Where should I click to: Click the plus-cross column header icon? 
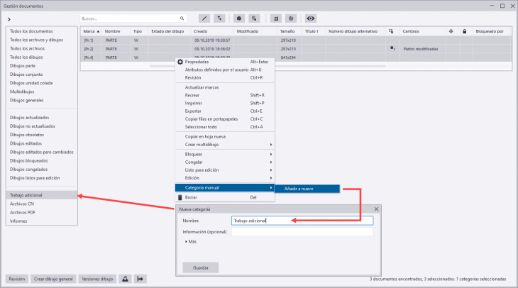click(451, 31)
